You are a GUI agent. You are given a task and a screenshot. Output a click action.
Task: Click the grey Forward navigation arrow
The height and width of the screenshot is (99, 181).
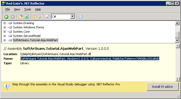coord(12,17)
